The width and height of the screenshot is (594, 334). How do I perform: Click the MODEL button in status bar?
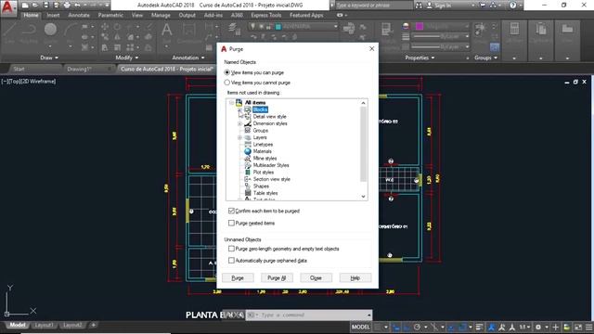click(360, 327)
